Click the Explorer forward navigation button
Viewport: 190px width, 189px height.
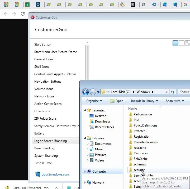(93, 92)
